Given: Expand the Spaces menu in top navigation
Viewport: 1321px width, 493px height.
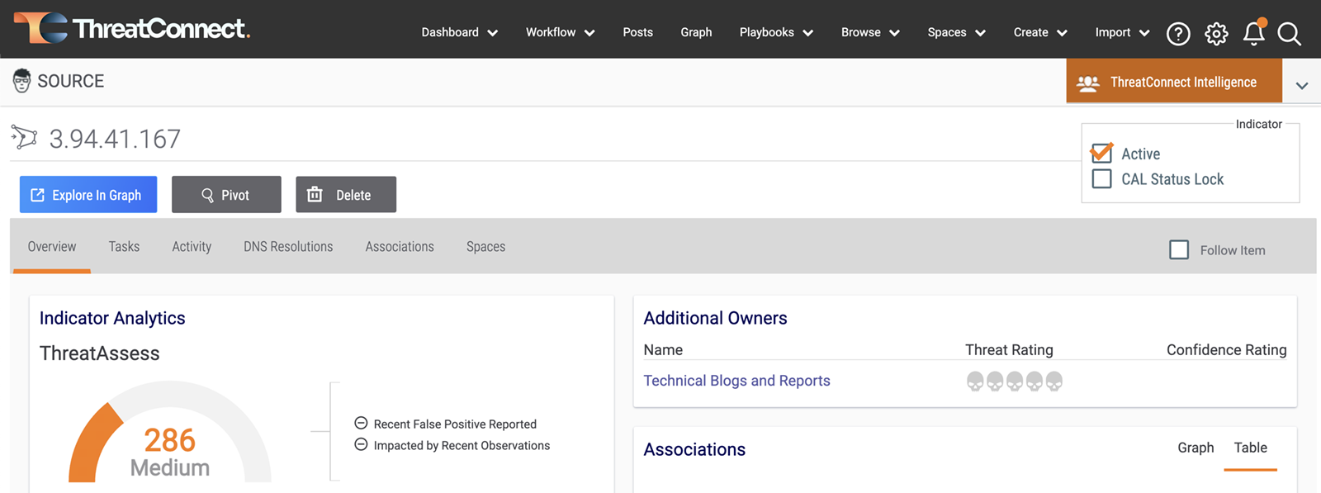Looking at the screenshot, I should [957, 32].
